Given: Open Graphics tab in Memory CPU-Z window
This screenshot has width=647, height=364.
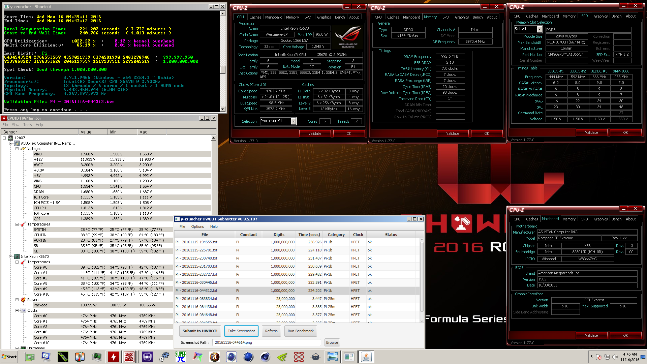Looking at the screenshot, I should pyautogui.click(x=462, y=17).
